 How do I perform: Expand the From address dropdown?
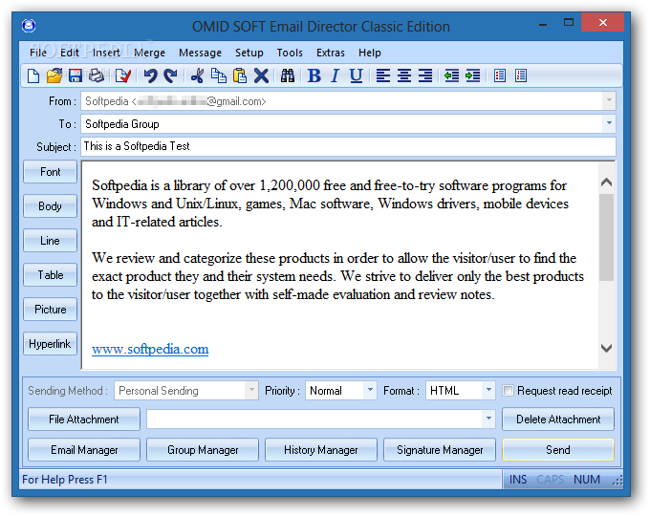point(609,100)
